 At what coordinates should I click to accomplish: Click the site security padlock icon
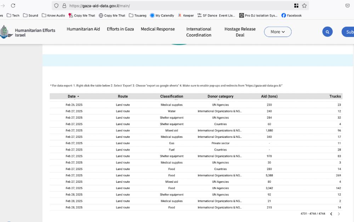click(x=64, y=6)
